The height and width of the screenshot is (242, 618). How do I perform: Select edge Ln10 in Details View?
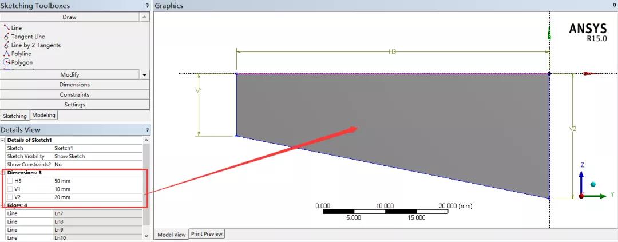pos(97,237)
